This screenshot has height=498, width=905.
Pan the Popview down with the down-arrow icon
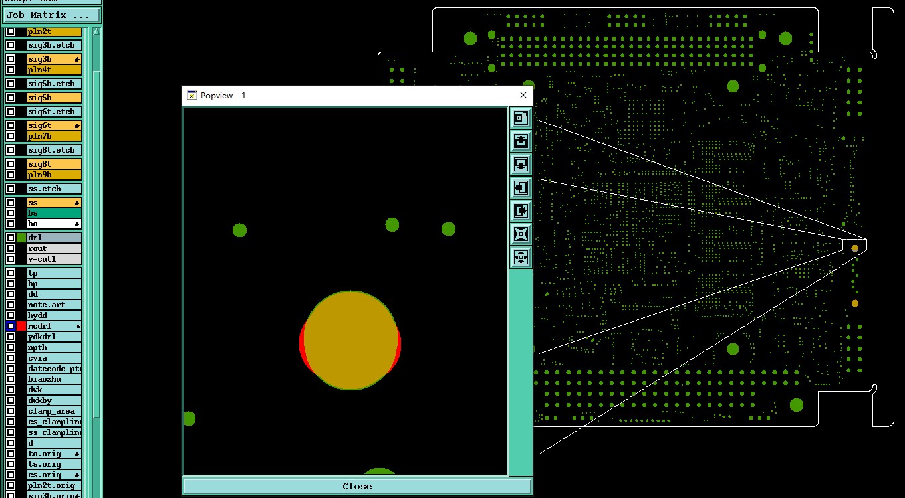tap(521, 164)
